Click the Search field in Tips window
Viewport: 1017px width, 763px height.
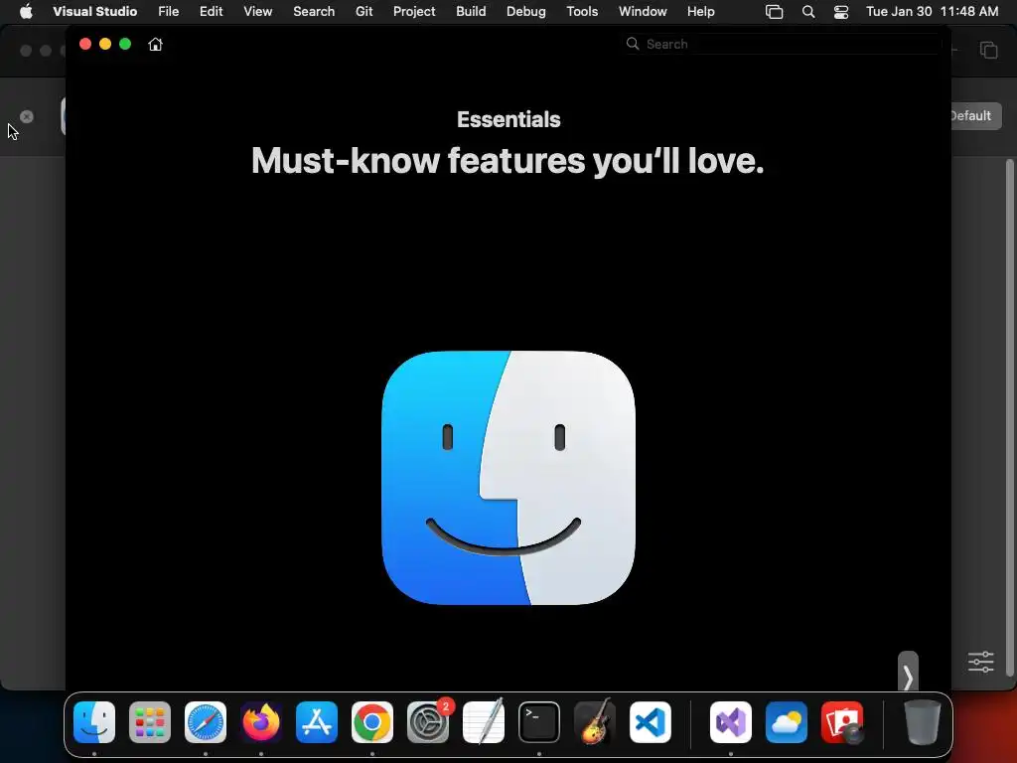[783, 44]
